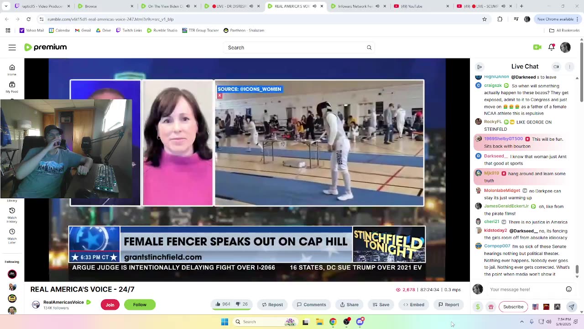This screenshot has height=329, width=584.
Task: Expand All Bookmarks folder
Action: click(564, 31)
